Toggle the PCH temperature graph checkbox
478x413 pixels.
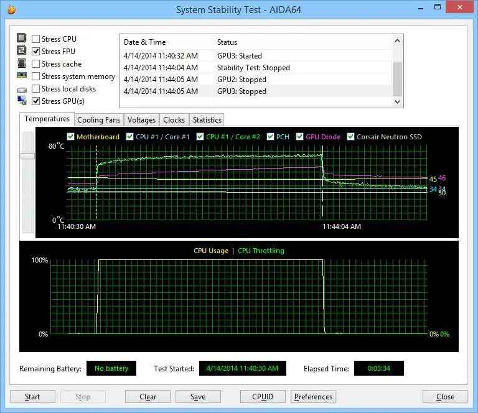point(270,137)
